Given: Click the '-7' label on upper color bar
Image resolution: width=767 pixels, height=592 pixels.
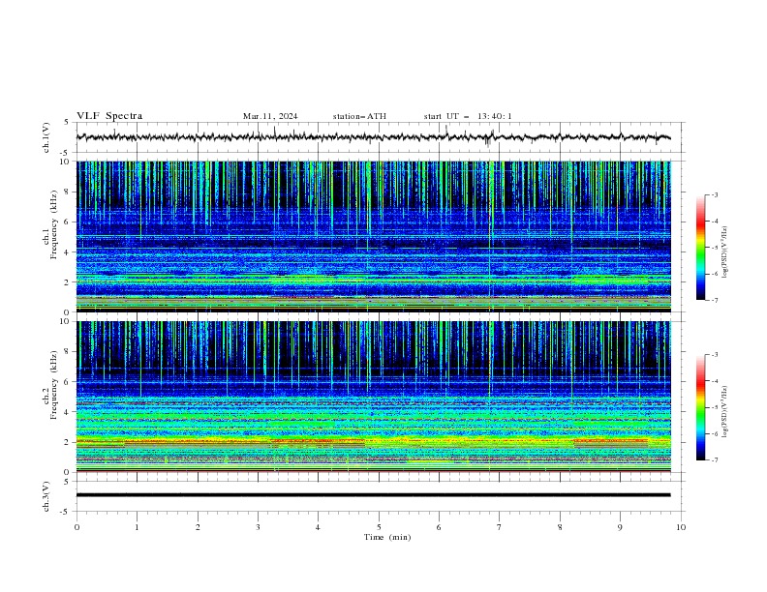Looking at the screenshot, I should [x=714, y=300].
